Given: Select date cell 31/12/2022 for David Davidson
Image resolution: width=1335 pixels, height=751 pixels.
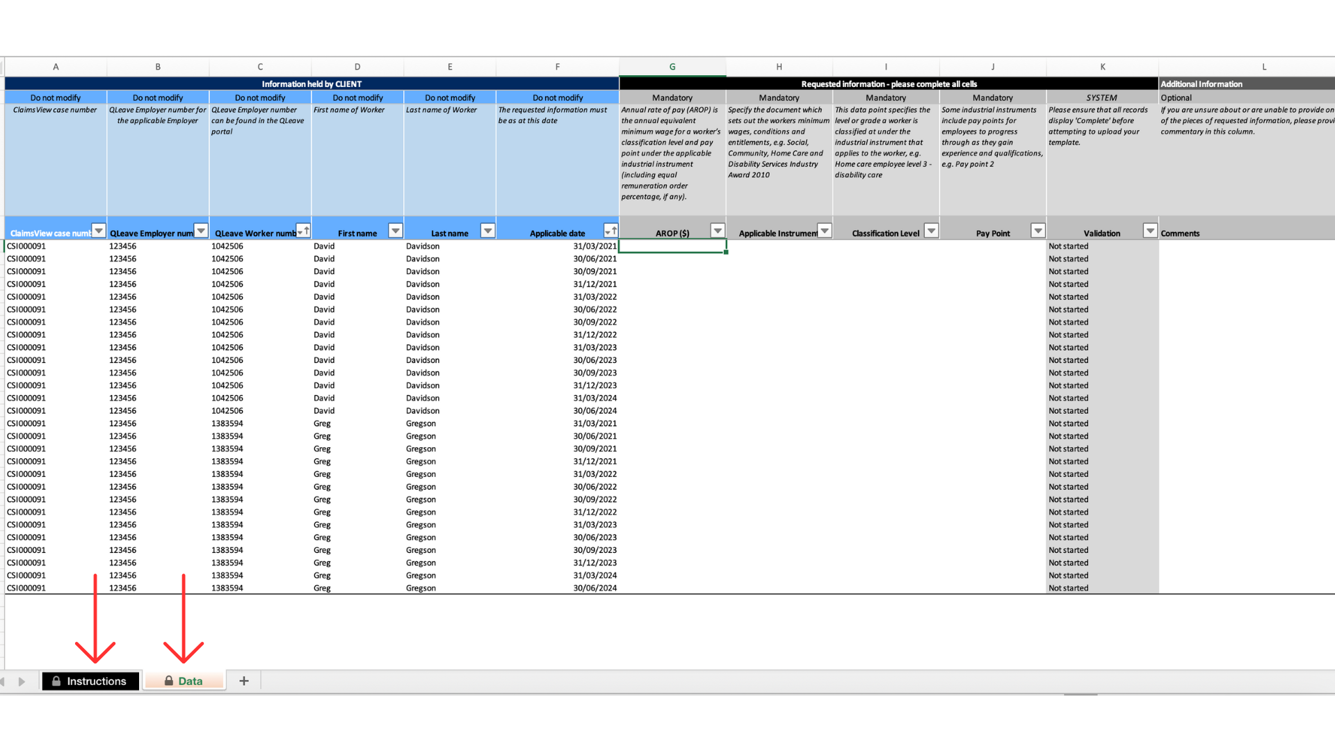Looking at the screenshot, I should pos(558,334).
